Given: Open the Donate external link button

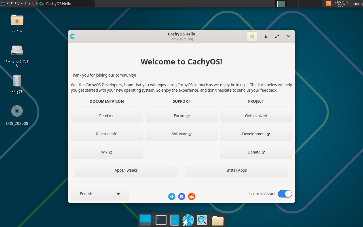Looking at the screenshot, I should (x=256, y=152).
